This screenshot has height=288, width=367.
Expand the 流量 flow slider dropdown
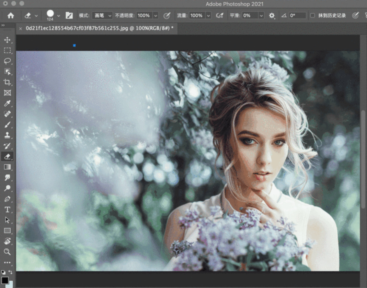(208, 15)
